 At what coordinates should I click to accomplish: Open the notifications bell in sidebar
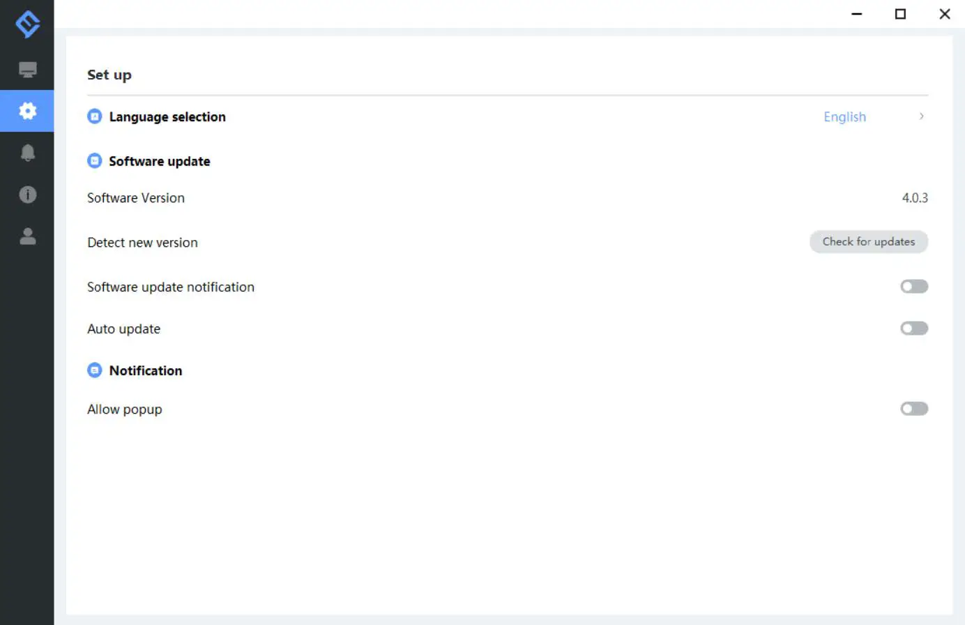click(27, 153)
